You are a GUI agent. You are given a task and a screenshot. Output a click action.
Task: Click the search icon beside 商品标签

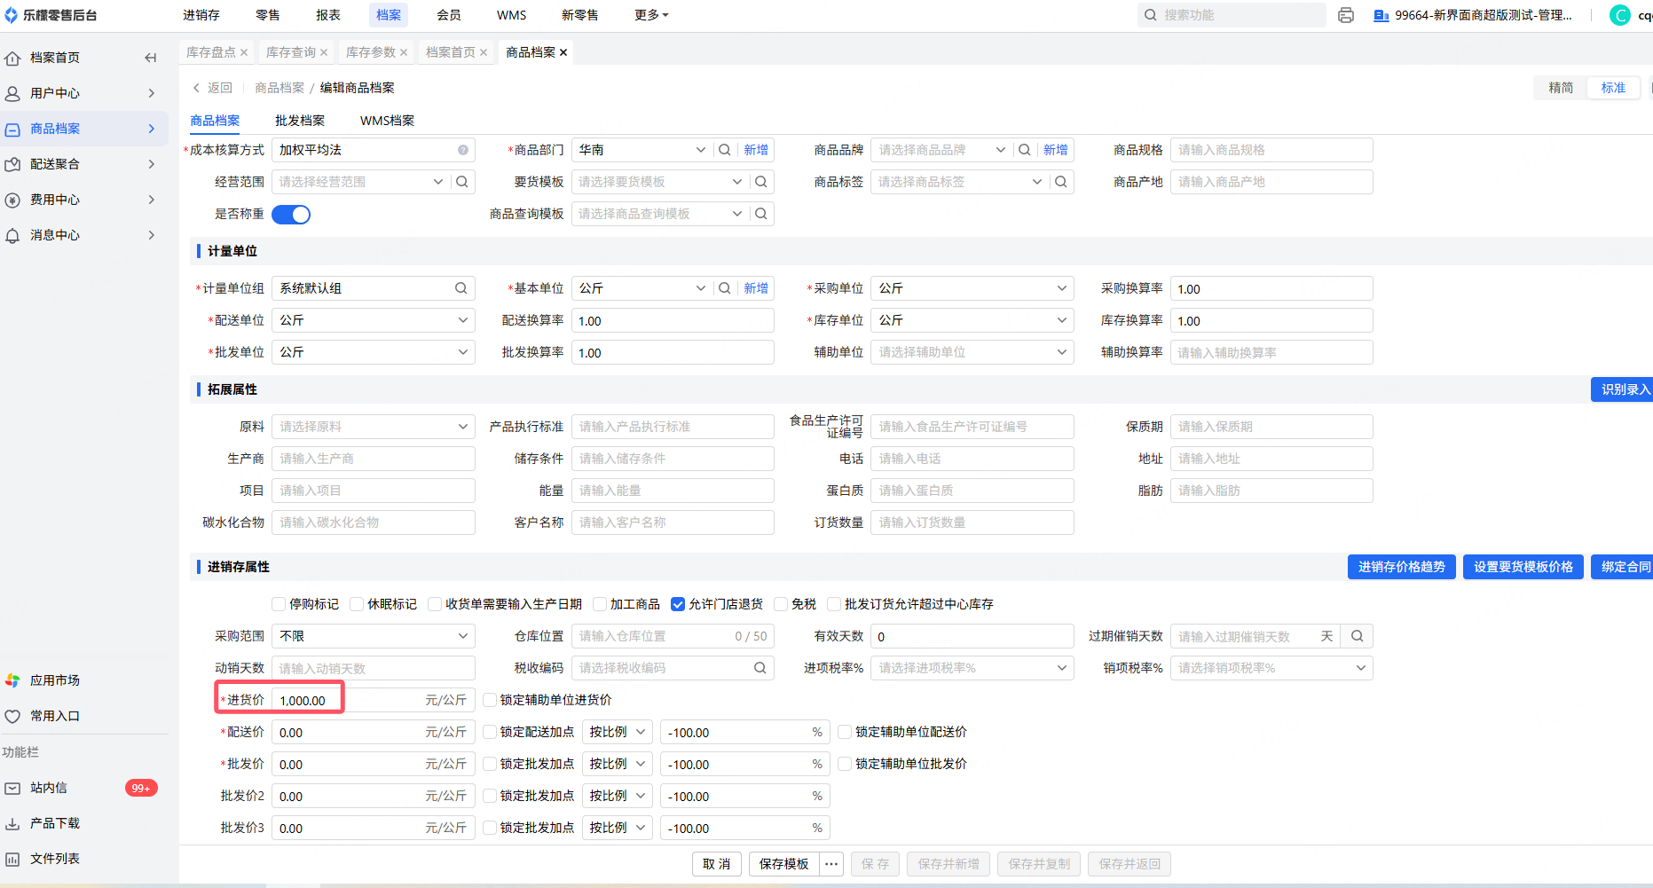pyautogui.click(x=1061, y=182)
